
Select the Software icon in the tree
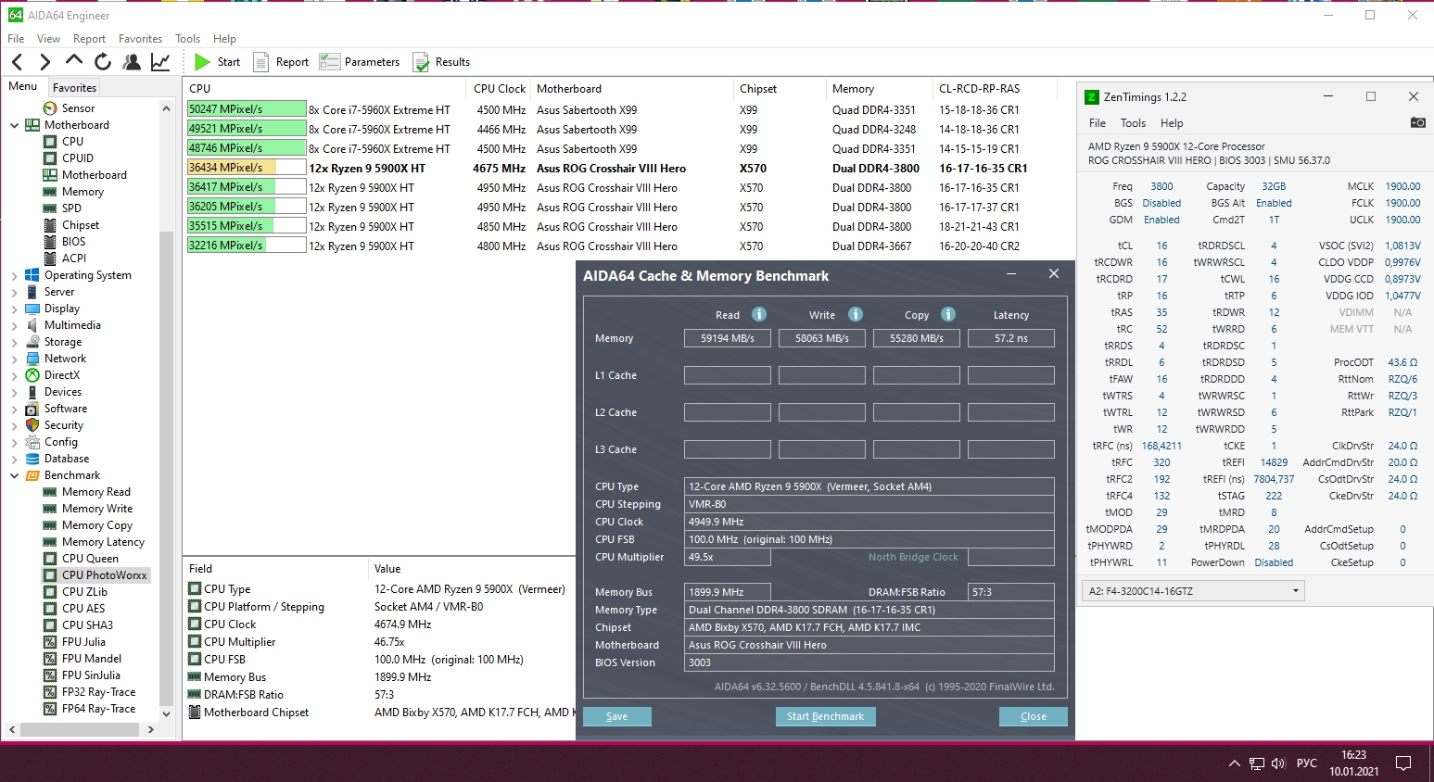tap(32, 409)
